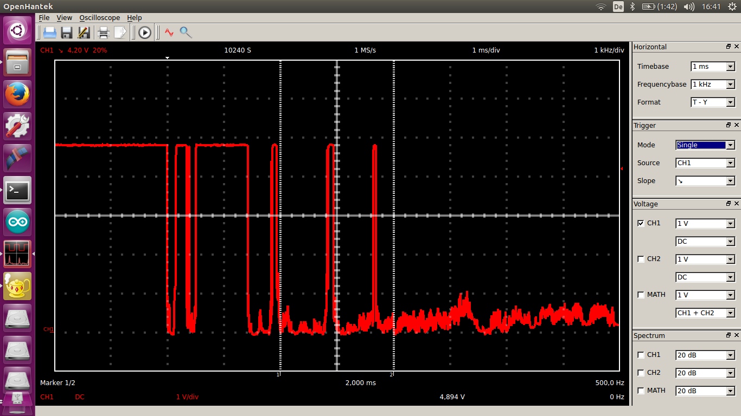The height and width of the screenshot is (416, 741).
Task: Open Arduino IDE from the launcher
Action: [17, 222]
